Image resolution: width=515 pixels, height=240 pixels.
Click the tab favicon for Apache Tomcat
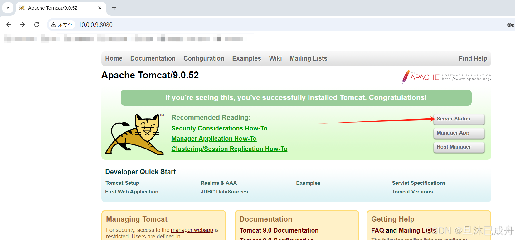(x=22, y=8)
